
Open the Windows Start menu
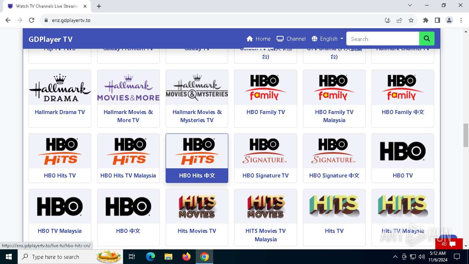(8, 257)
